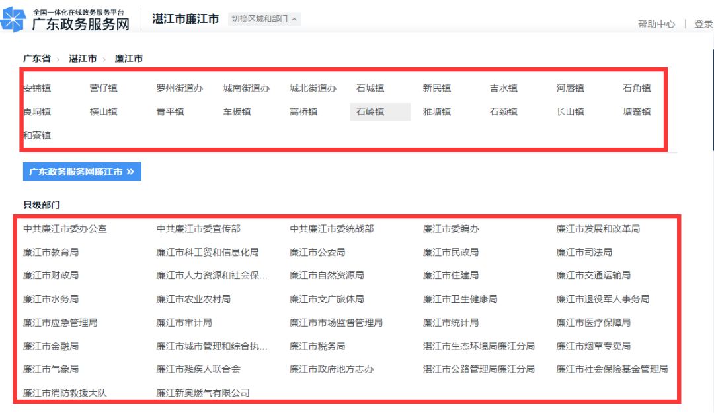Open 廉江市水务局
The width and height of the screenshot is (714, 413).
pos(51,299)
